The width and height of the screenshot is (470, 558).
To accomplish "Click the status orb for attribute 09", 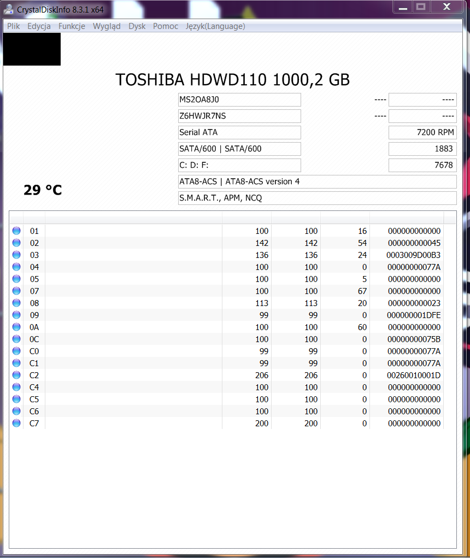I will (16, 315).
